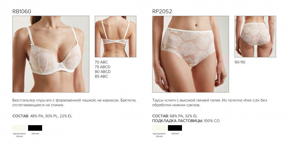Select size 80 ABCD
Viewport: 293px width, 145px height.
(103, 71)
